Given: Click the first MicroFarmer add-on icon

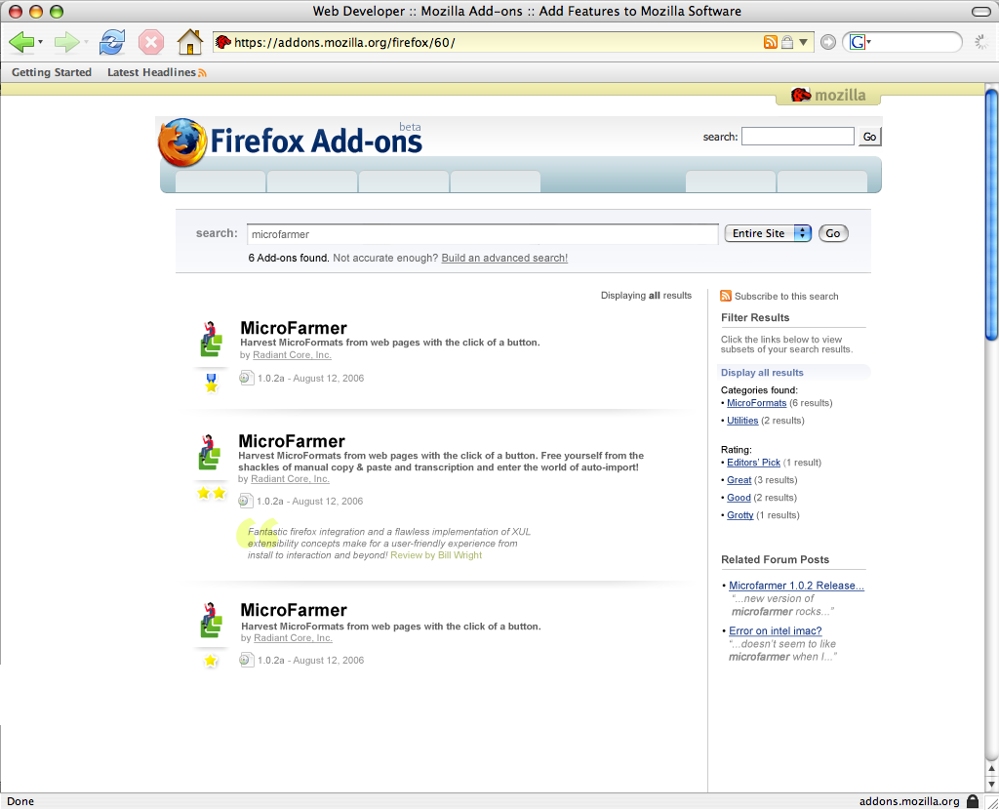Looking at the screenshot, I should pos(212,339).
